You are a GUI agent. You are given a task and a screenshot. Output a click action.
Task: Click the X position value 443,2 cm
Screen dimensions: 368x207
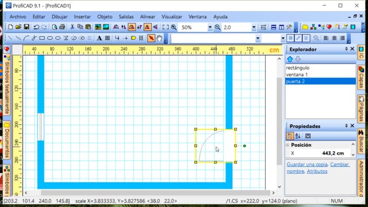pos(333,154)
